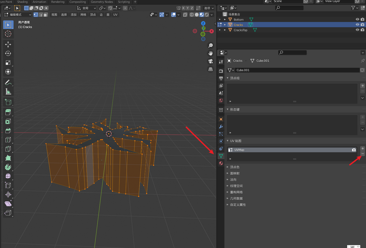Choose the Spin tool
The width and height of the screenshot is (366, 248).
(x=8, y=167)
